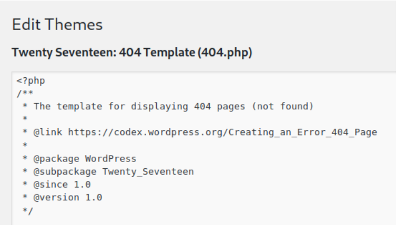The image size is (397, 225).
Task: Click the '@subpackage Twenty_Seventeen' line
Action: [108, 171]
